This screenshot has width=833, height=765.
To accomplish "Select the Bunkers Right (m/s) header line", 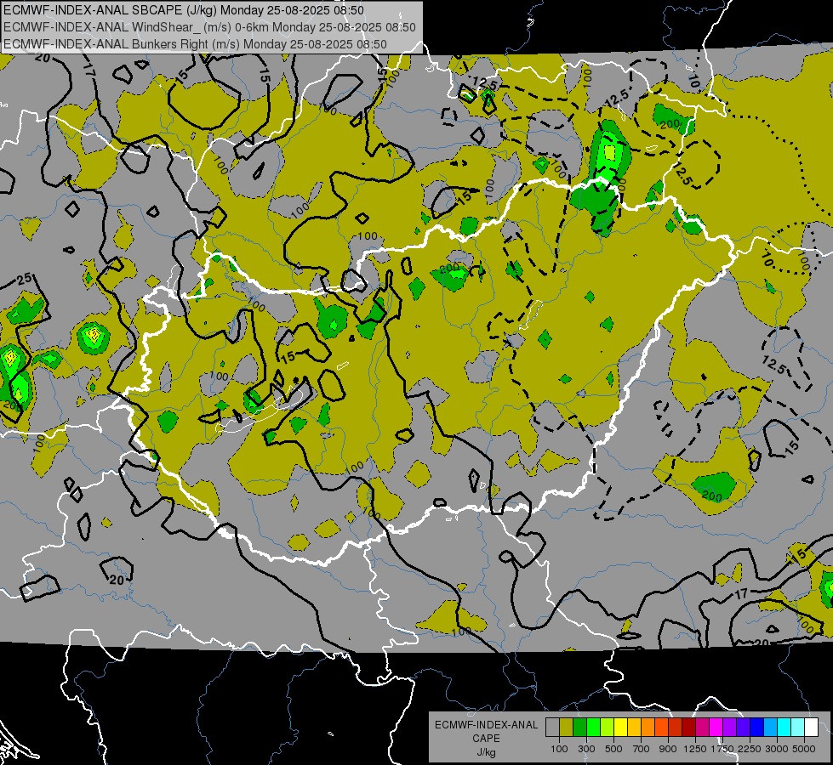I will coord(195,44).
